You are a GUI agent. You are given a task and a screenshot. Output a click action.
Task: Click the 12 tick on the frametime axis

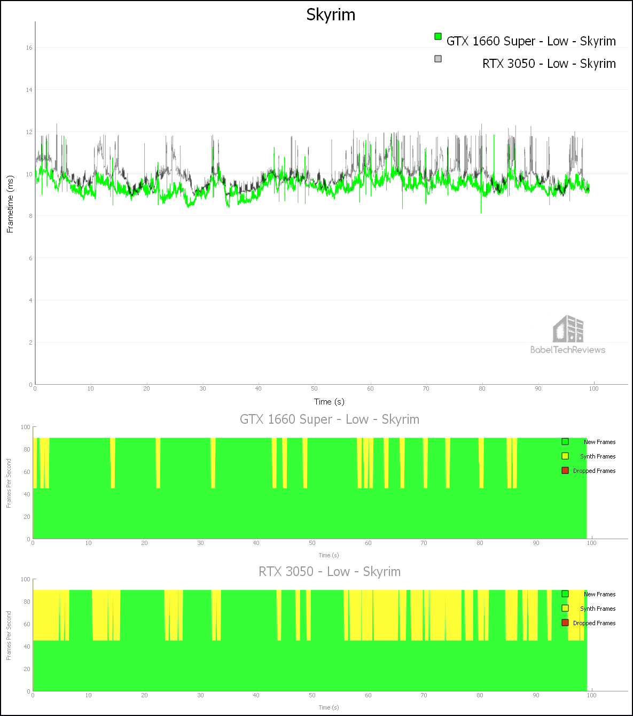point(29,132)
